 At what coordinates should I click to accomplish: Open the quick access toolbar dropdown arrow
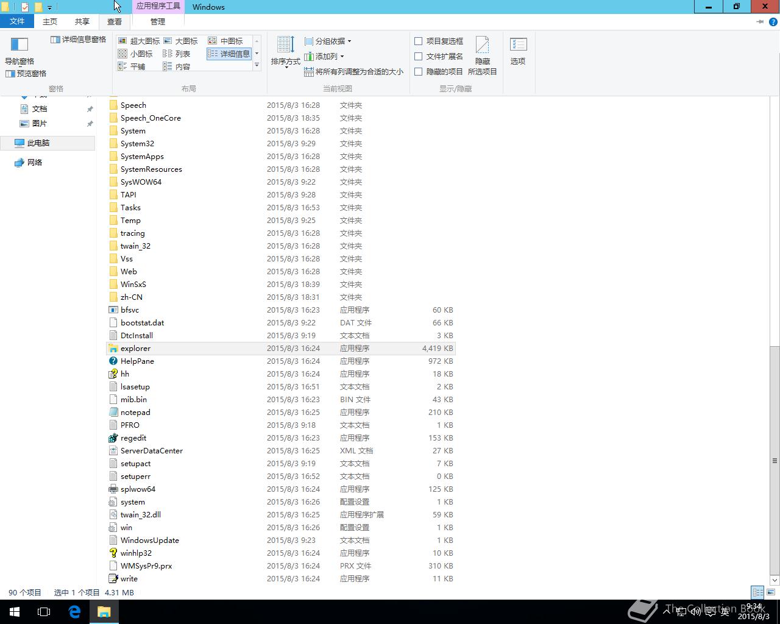click(x=49, y=7)
